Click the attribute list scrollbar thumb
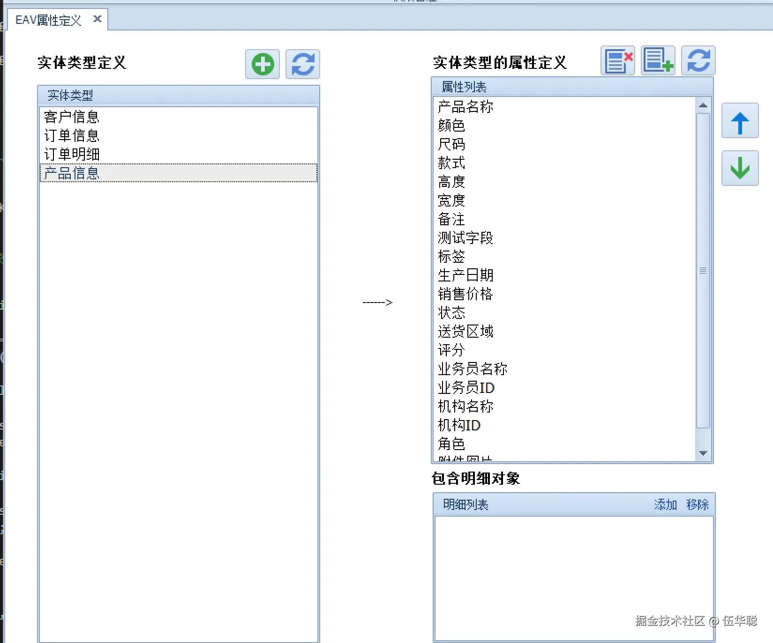773x643 pixels. click(x=703, y=271)
